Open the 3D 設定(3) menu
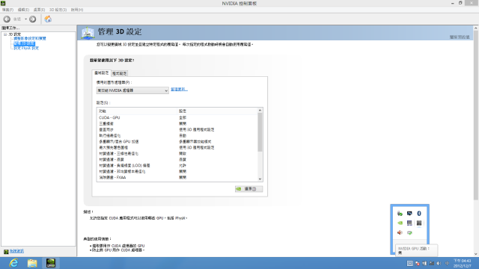The width and height of the screenshot is (479, 269). point(58,10)
